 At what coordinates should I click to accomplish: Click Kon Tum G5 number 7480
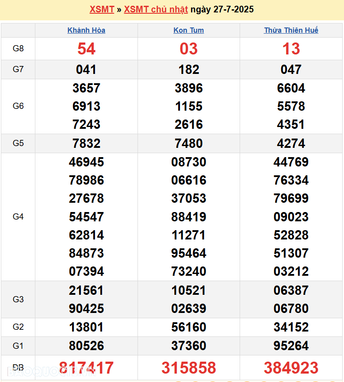coord(189,143)
